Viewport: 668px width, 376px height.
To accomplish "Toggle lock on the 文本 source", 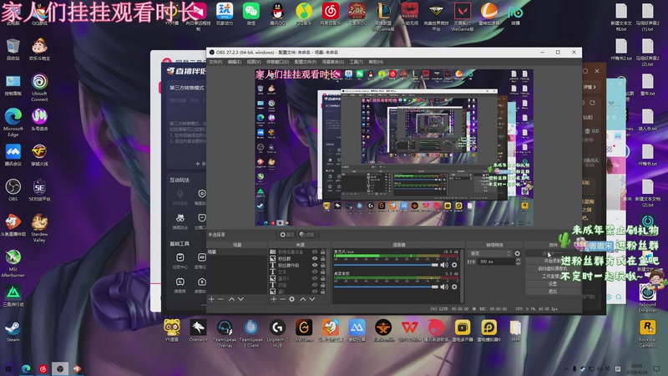I will 323,272.
